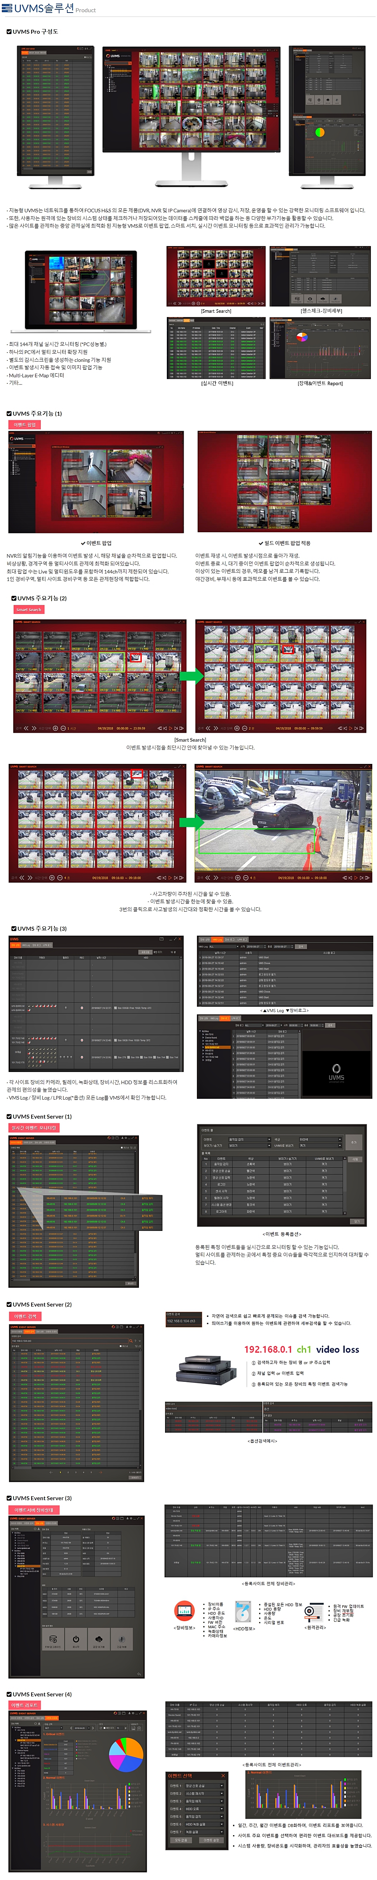
Task: Click the red 실시간 이벤트 모니터링 label
Action: click(x=34, y=1128)
